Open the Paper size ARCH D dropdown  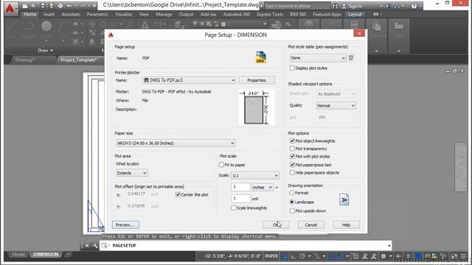[x=176, y=143]
